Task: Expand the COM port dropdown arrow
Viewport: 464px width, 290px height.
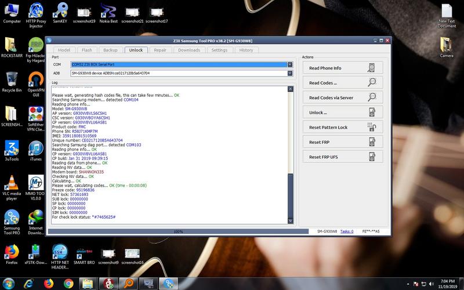Action: (x=290, y=64)
